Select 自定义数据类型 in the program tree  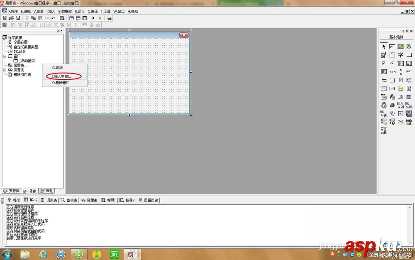coord(26,47)
